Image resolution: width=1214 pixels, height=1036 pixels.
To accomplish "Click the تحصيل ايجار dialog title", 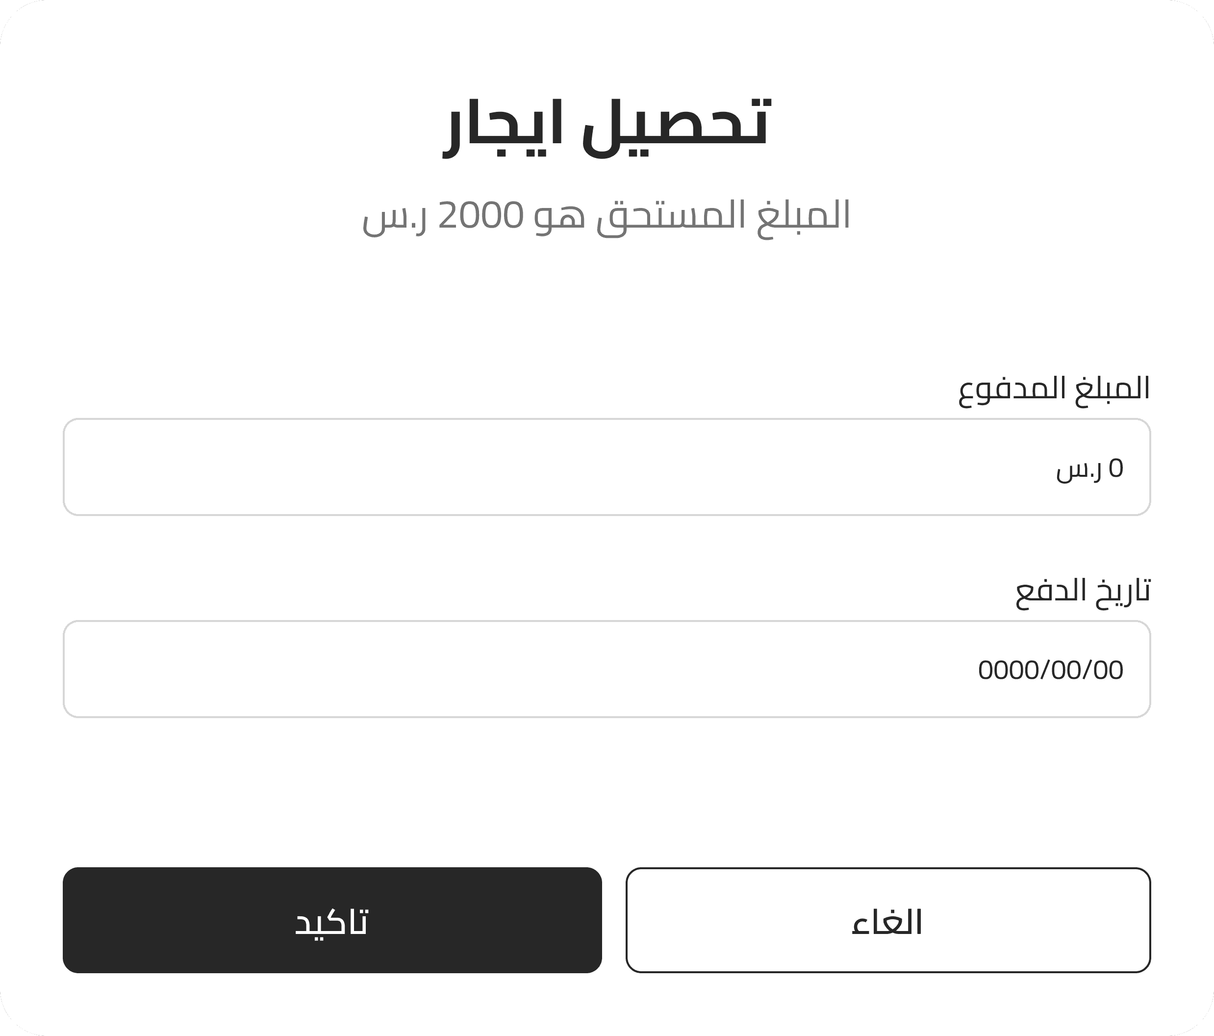I will (x=607, y=127).
